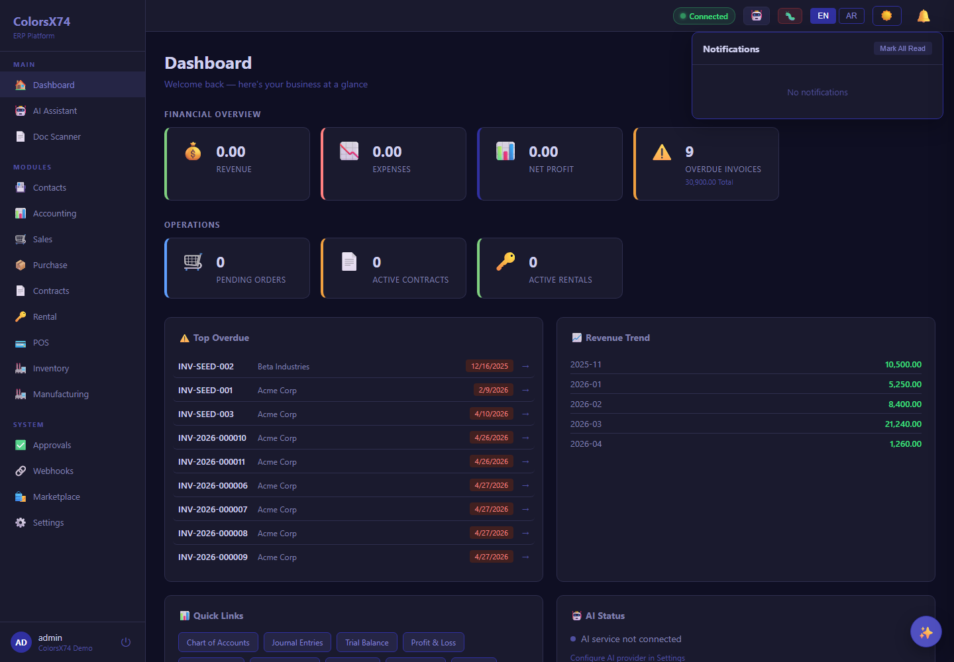Open the Overdue Invoices card

(706, 164)
